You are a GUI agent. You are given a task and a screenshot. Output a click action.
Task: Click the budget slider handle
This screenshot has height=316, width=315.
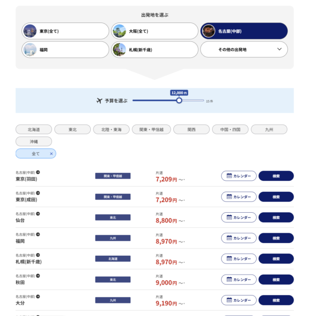pyautogui.click(x=179, y=101)
